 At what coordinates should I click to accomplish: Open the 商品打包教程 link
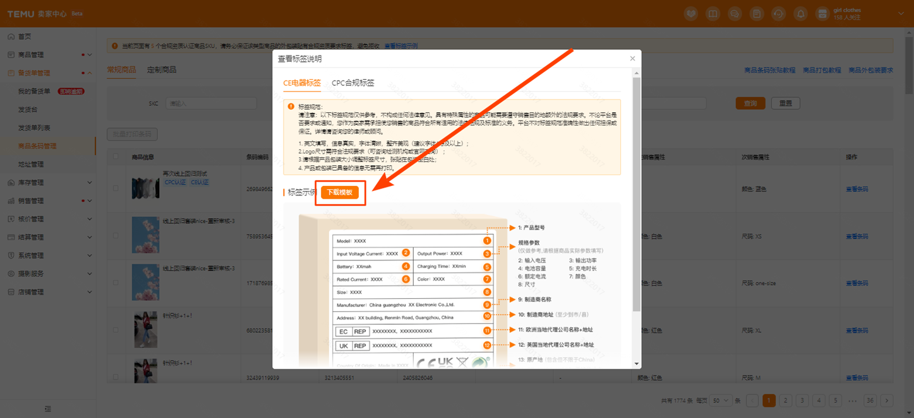tap(822, 71)
